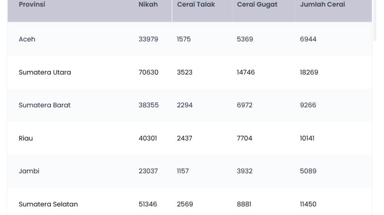Sort by the Nikah column header
This screenshot has height=215, width=384.
(x=148, y=5)
